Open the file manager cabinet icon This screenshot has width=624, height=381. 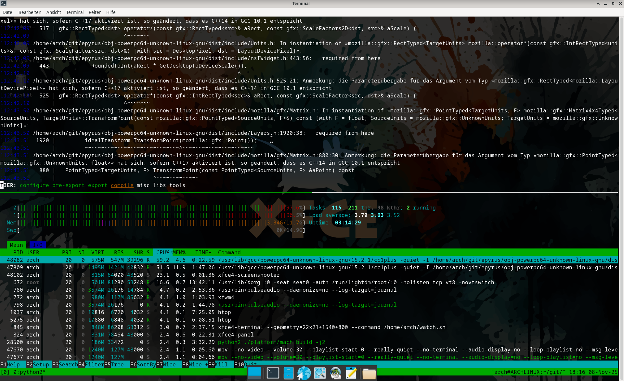point(288,373)
